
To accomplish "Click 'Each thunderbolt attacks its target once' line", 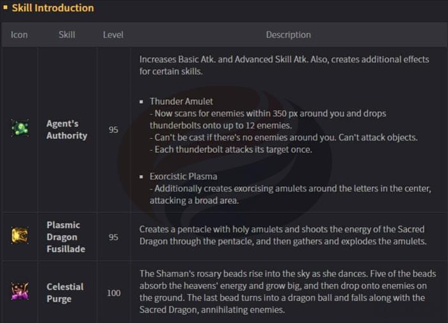I will click(233, 149).
